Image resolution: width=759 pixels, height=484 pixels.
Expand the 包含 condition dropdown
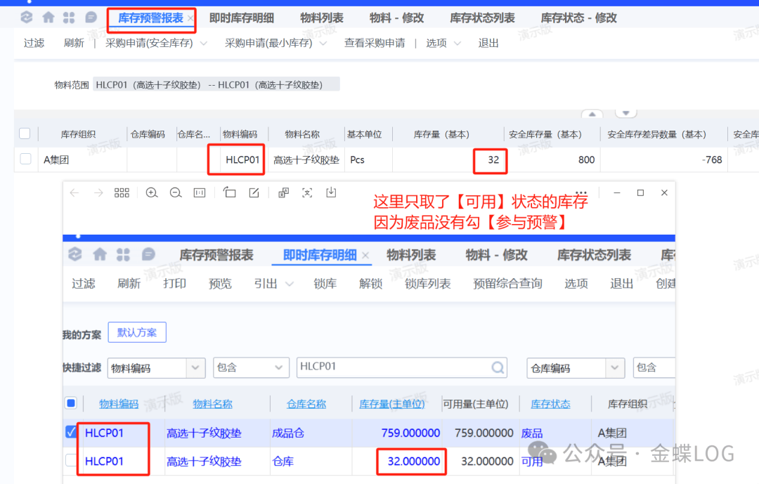pyautogui.click(x=275, y=368)
